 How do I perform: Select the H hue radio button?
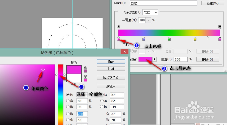[x=68, y=95]
